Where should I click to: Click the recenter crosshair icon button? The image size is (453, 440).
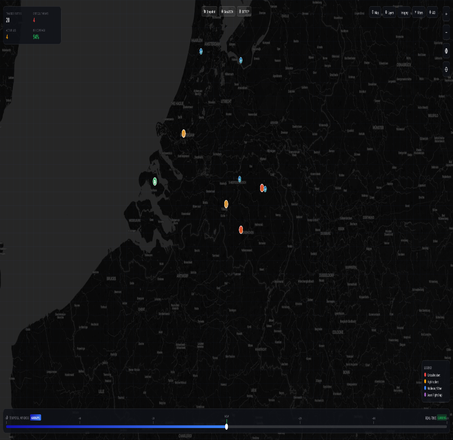(446, 69)
